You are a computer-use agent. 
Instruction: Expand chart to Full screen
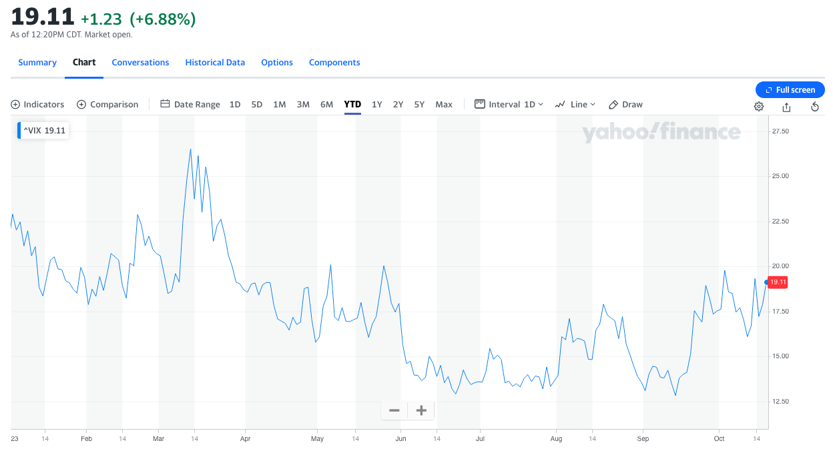click(790, 90)
